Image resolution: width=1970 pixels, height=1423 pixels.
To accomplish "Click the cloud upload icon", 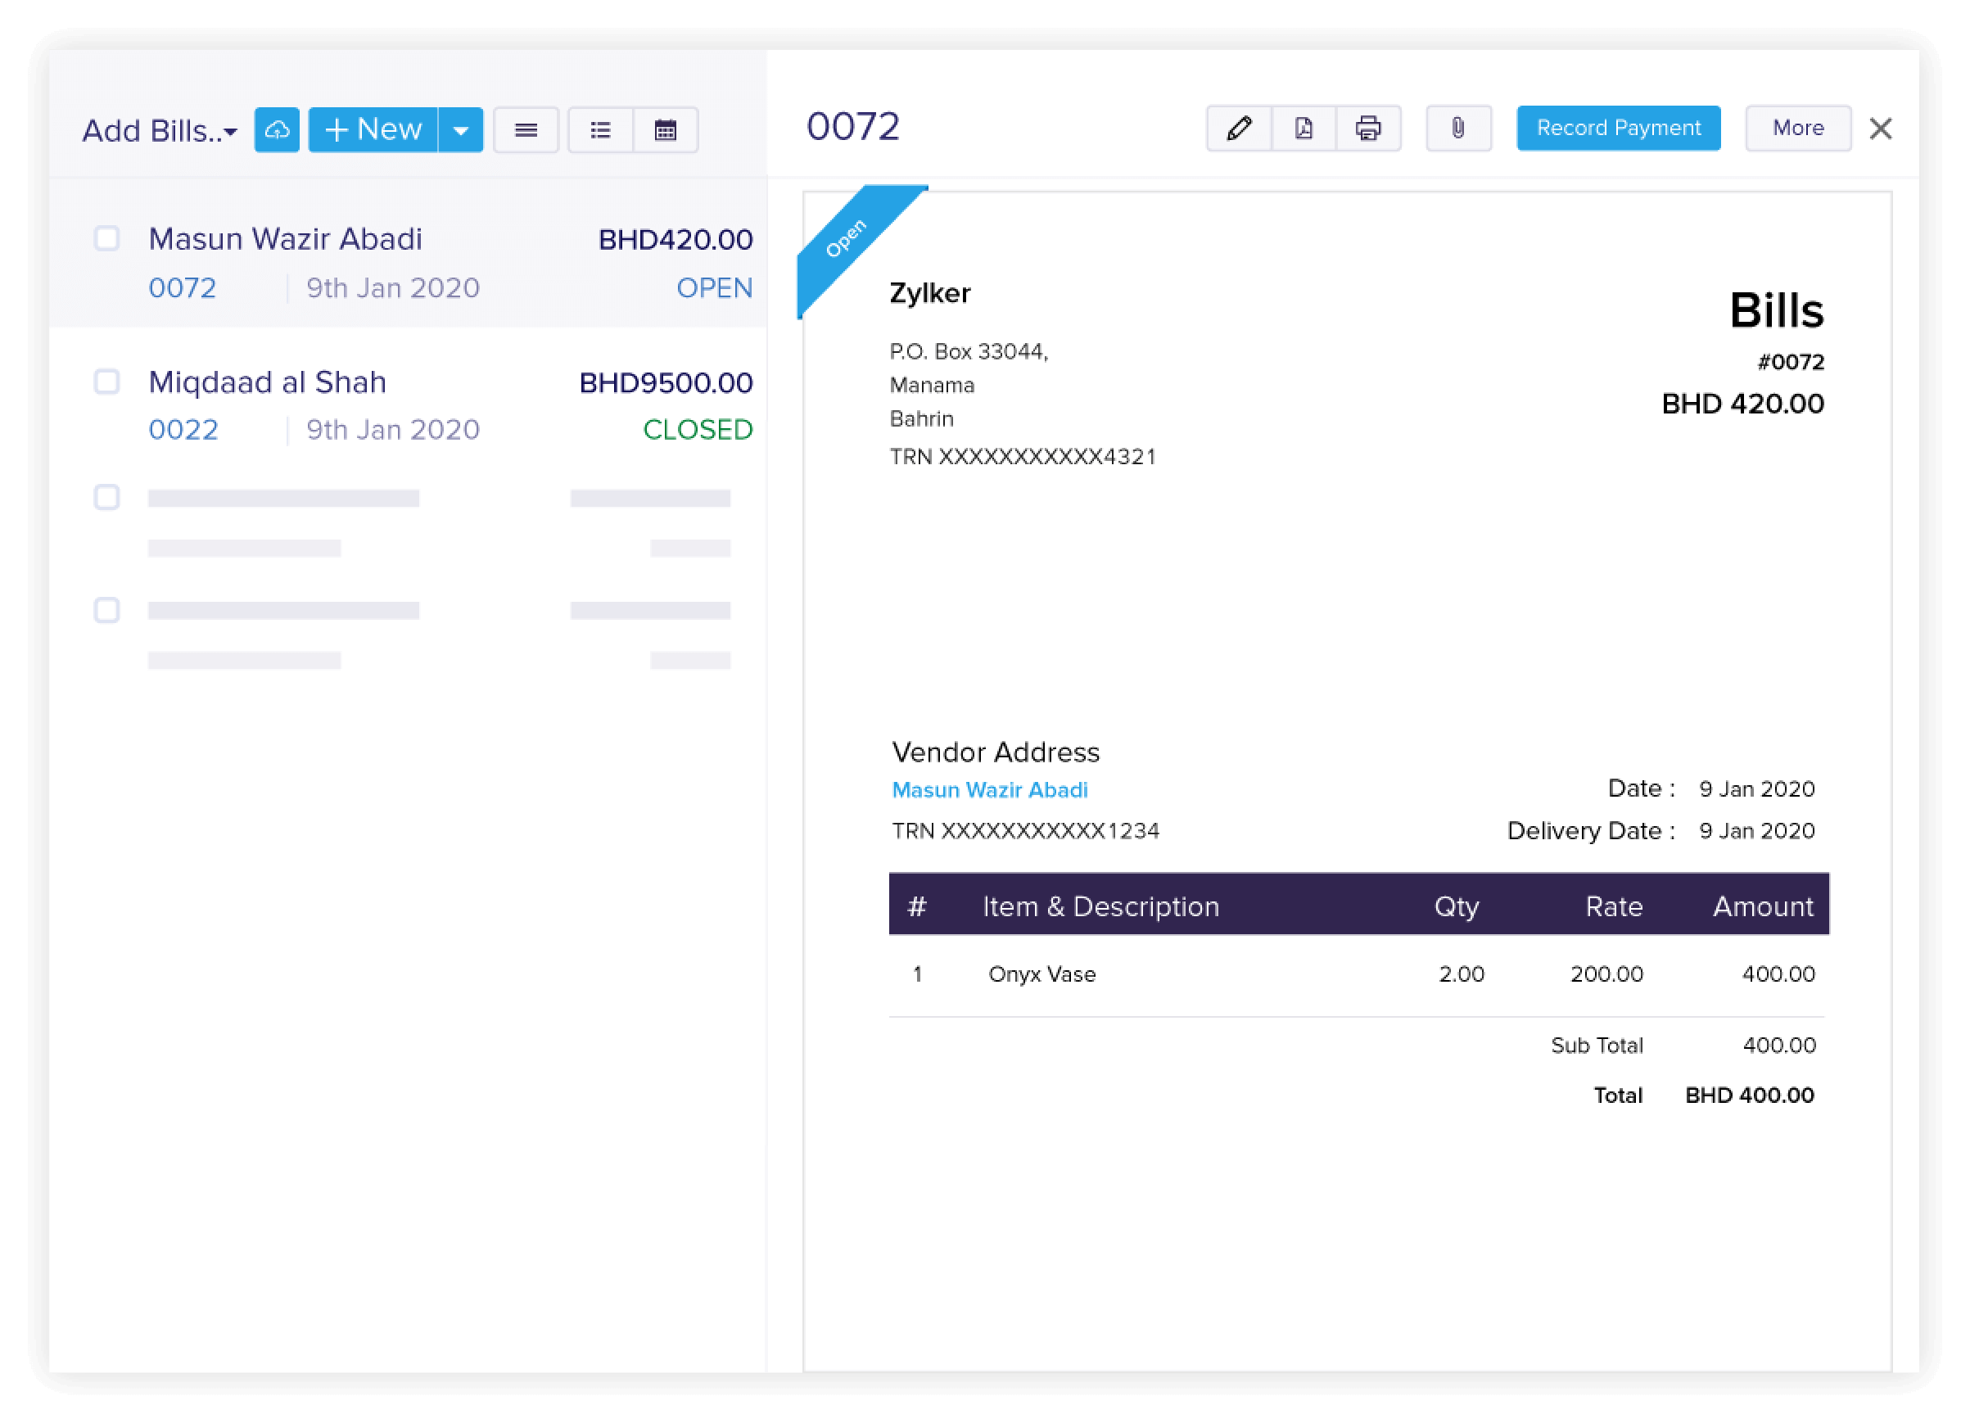I will pyautogui.click(x=277, y=129).
